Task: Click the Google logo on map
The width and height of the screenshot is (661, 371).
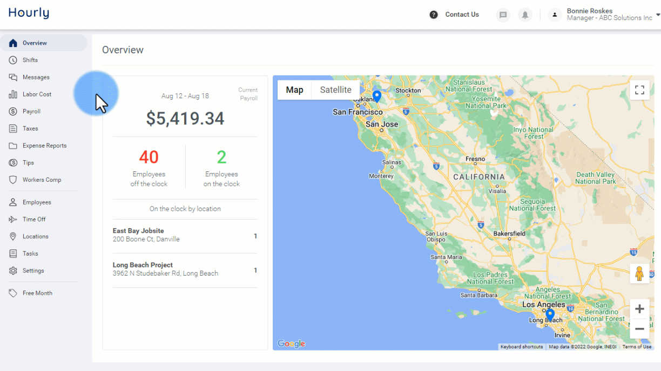Action: 291,343
